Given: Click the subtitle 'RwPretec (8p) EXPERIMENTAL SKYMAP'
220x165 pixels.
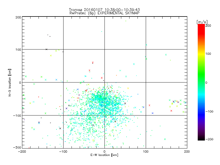Looking at the screenshot, I should point(104,13).
